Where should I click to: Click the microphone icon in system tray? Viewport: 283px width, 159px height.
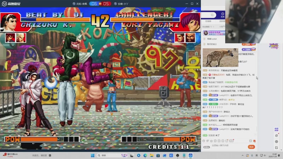pyautogui.click(x=252, y=155)
